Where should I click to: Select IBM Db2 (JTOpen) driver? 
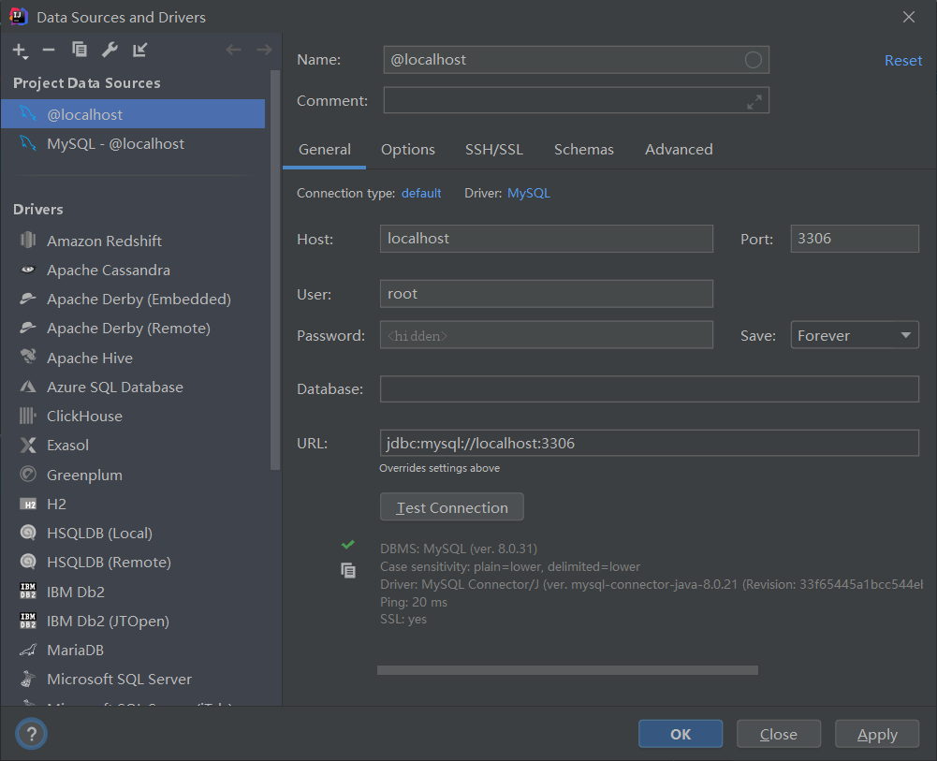coord(133,622)
